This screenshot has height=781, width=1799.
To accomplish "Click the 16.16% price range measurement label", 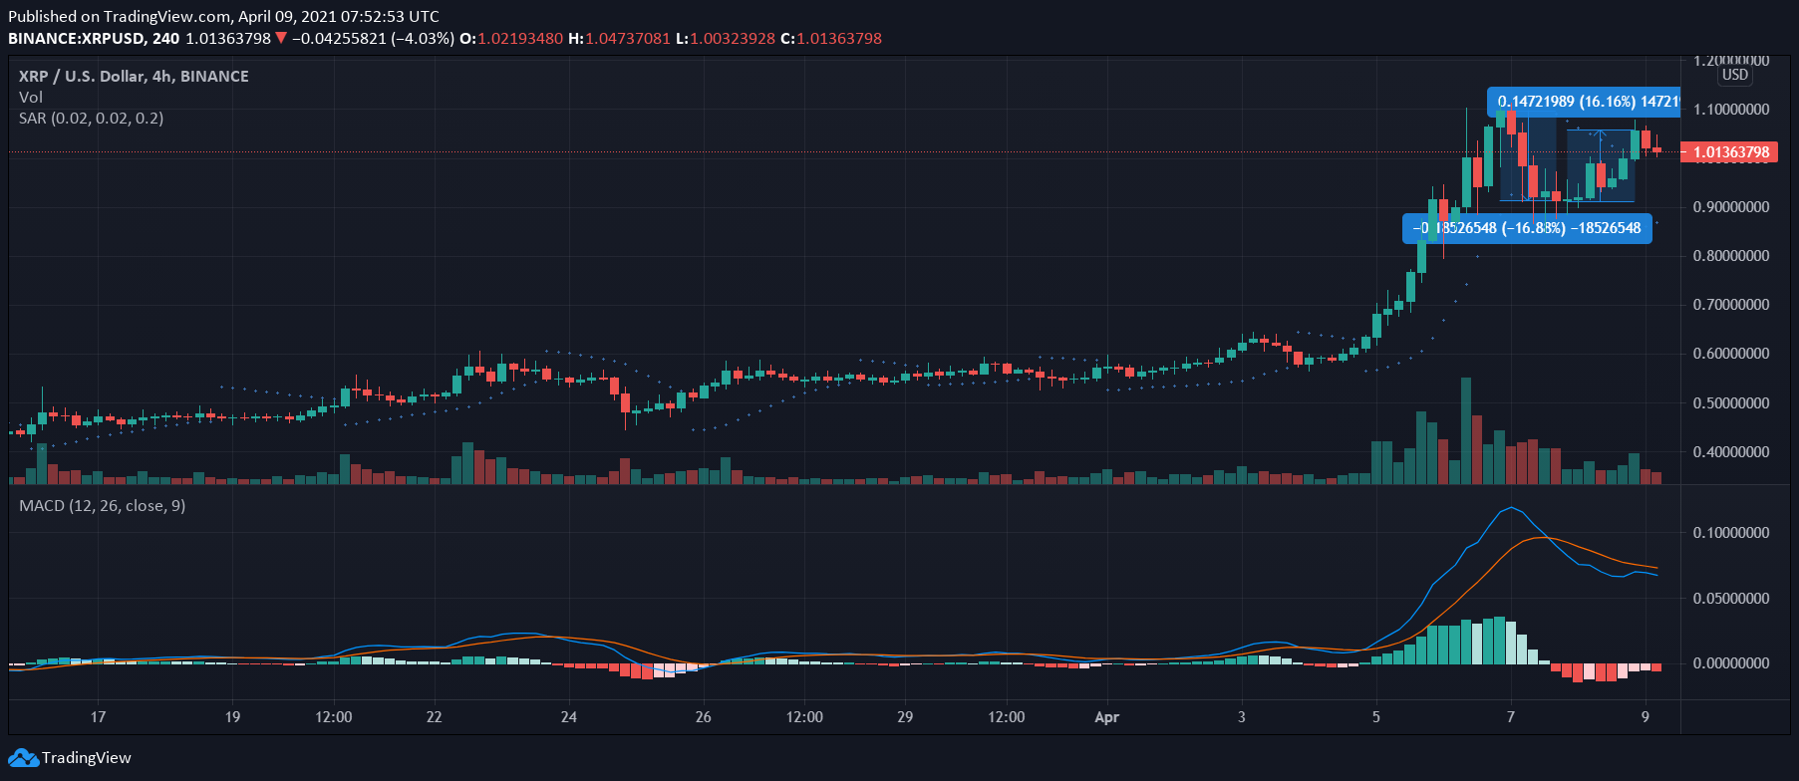I will (1584, 102).
